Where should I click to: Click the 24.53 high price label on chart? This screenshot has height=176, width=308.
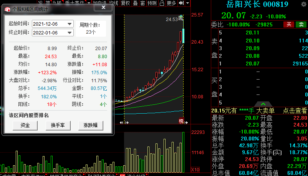click(172, 19)
